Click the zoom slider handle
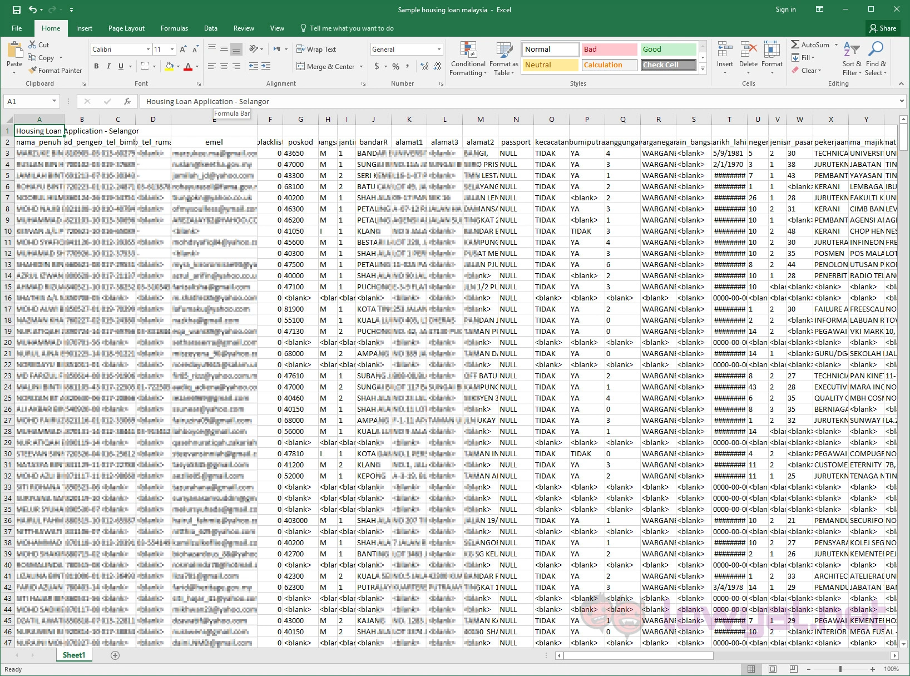This screenshot has width=910, height=676. [840, 669]
